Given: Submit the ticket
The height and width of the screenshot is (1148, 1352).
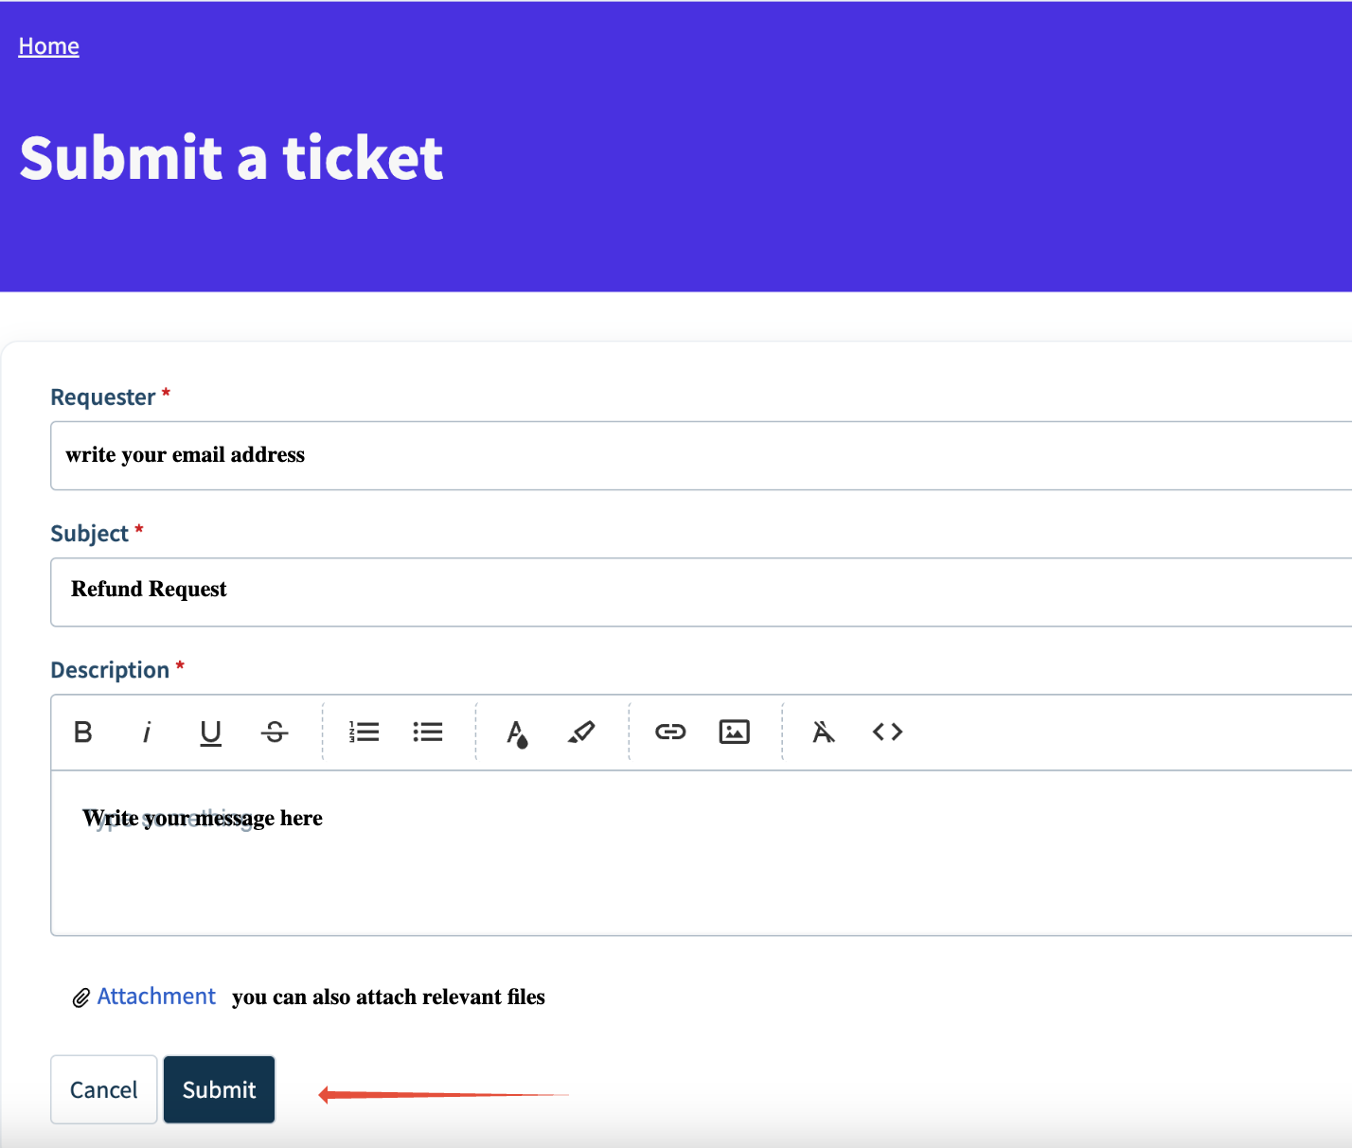Looking at the screenshot, I should pyautogui.click(x=219, y=1089).
